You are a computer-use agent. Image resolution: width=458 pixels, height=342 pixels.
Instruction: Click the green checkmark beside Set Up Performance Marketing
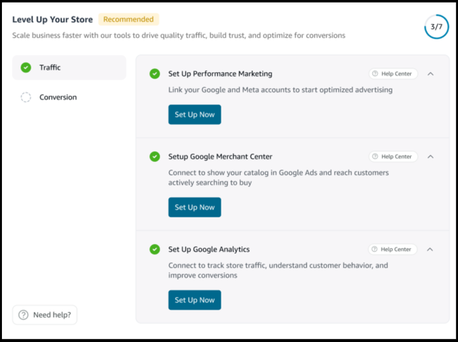pyautogui.click(x=154, y=74)
